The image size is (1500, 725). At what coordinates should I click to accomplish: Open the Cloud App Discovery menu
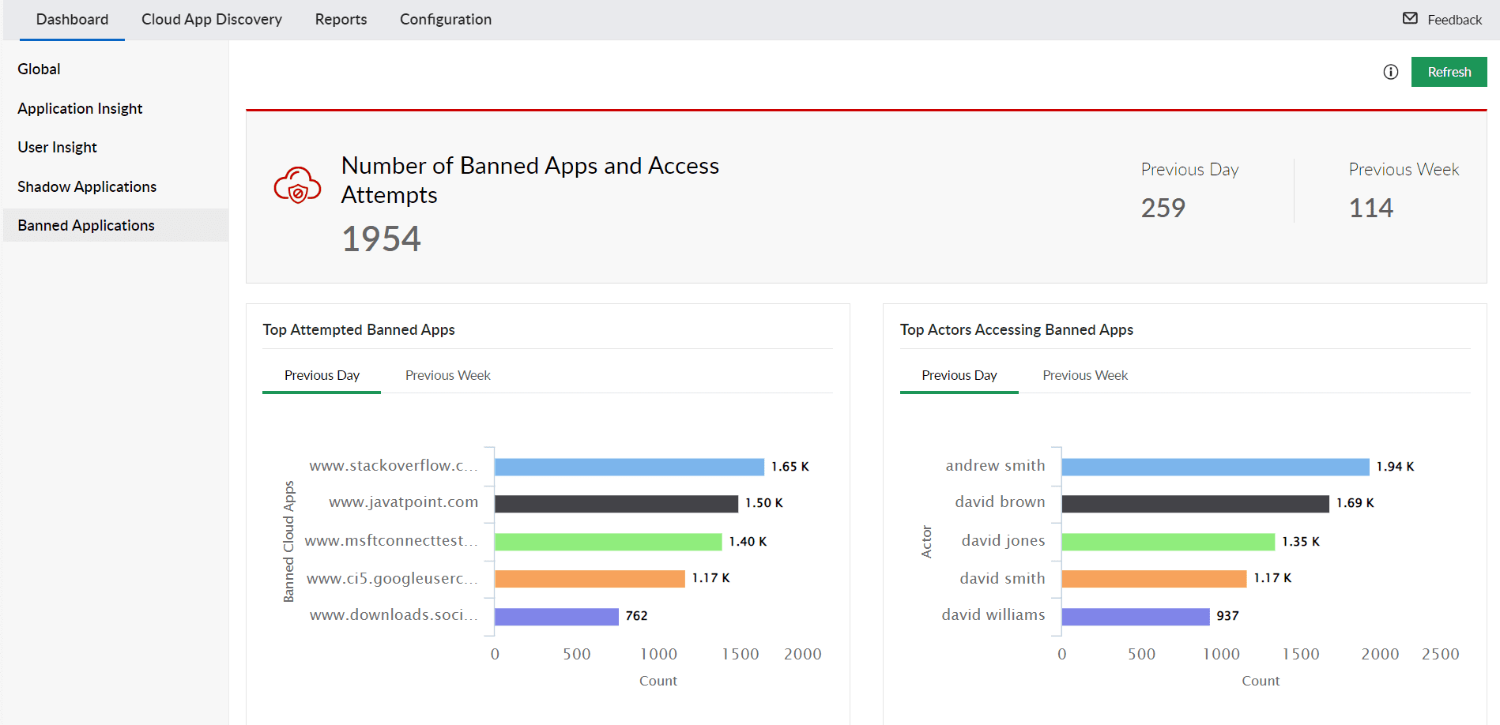211,19
